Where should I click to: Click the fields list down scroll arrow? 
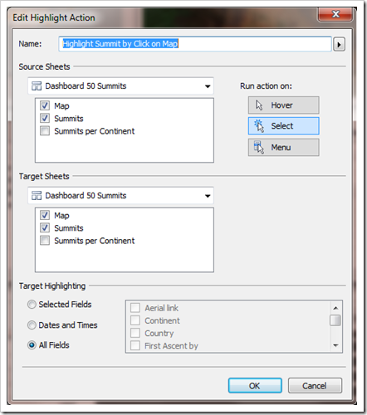tap(335, 345)
